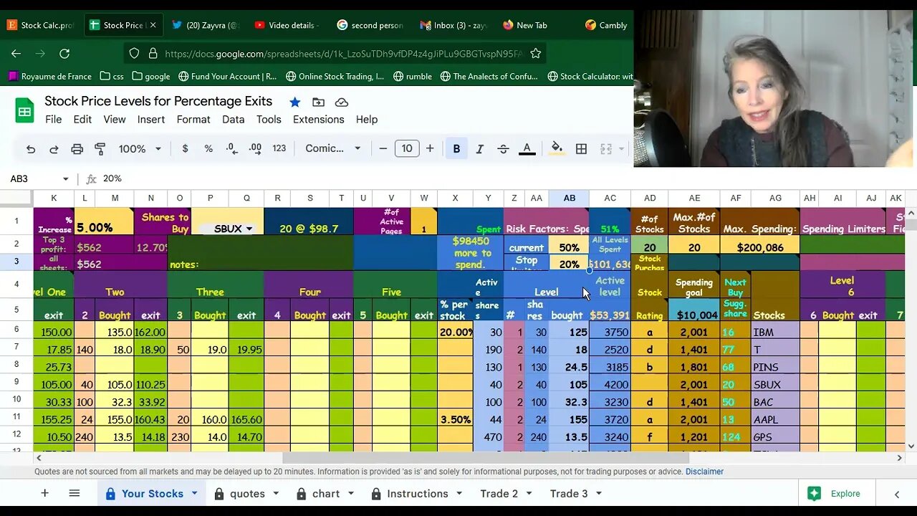The height and width of the screenshot is (516, 917).
Task: Open the Insert menu
Action: pos(151,120)
